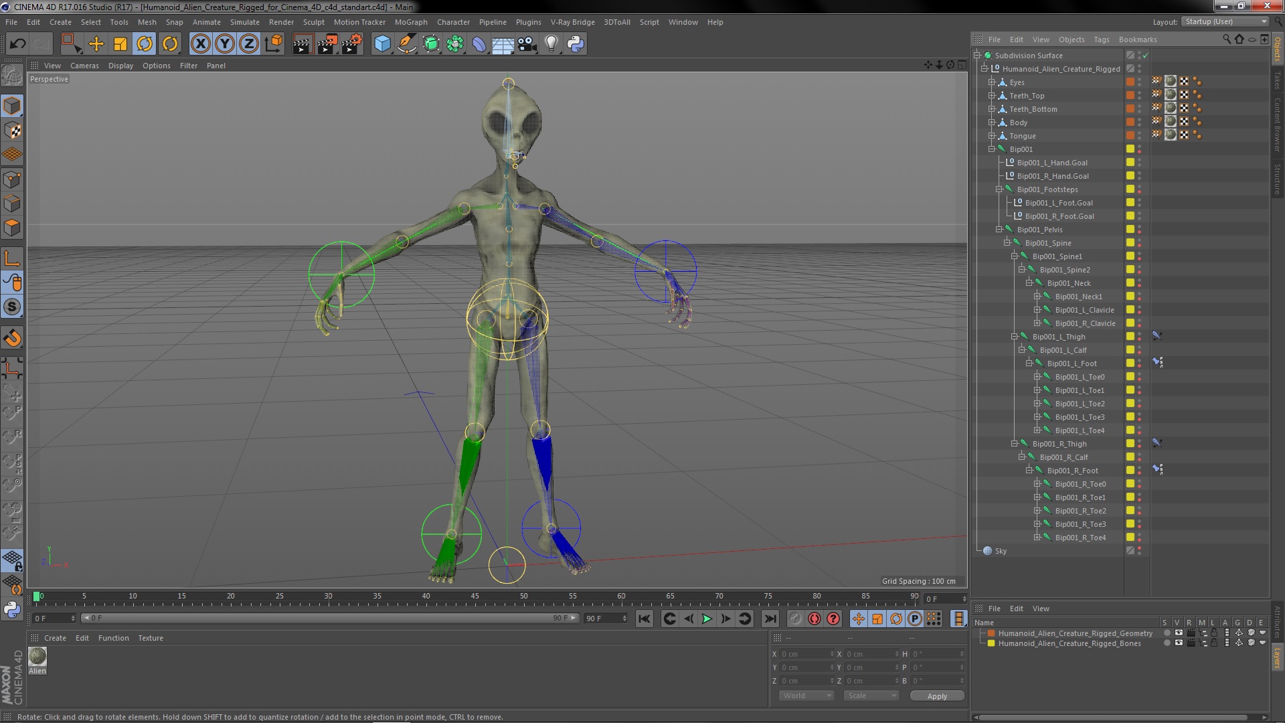Toggle Bones layer solo dot
The width and height of the screenshot is (1285, 723).
coord(1167,643)
